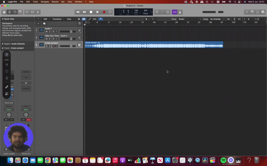Enable record with the red Record button
The width and height of the screenshot is (267, 166).
tap(104, 12)
